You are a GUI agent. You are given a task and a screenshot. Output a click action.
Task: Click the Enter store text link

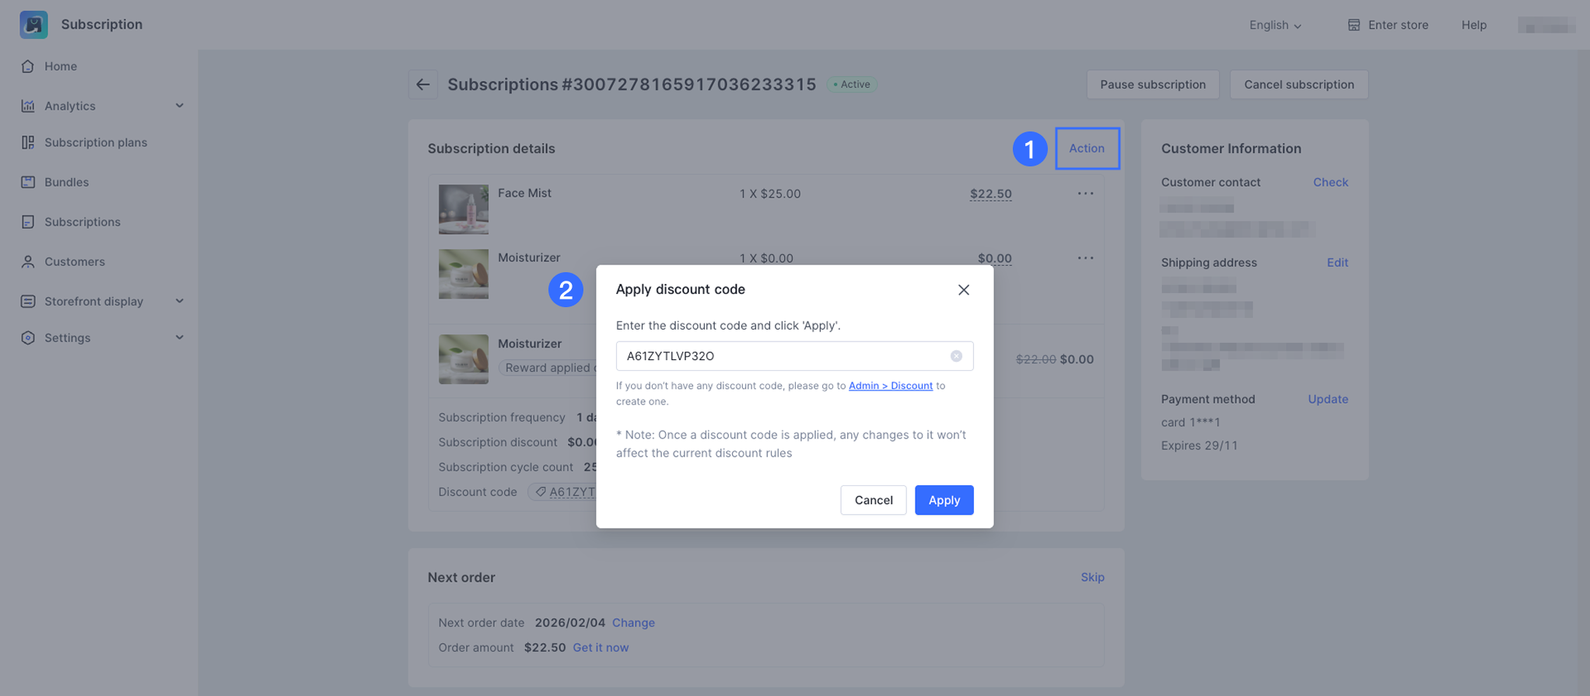point(1398,25)
